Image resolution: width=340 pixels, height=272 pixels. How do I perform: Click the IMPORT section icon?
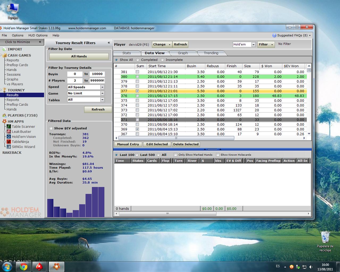point(4,49)
